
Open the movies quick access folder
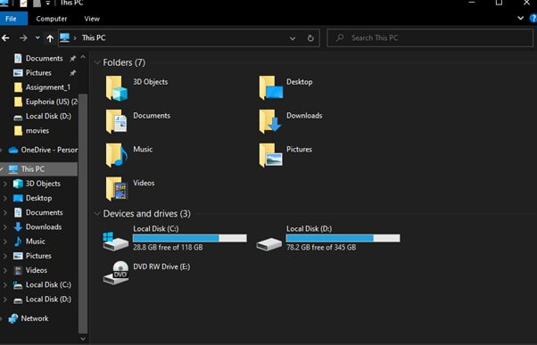31,131
